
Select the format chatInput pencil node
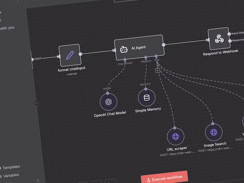pos(70,55)
